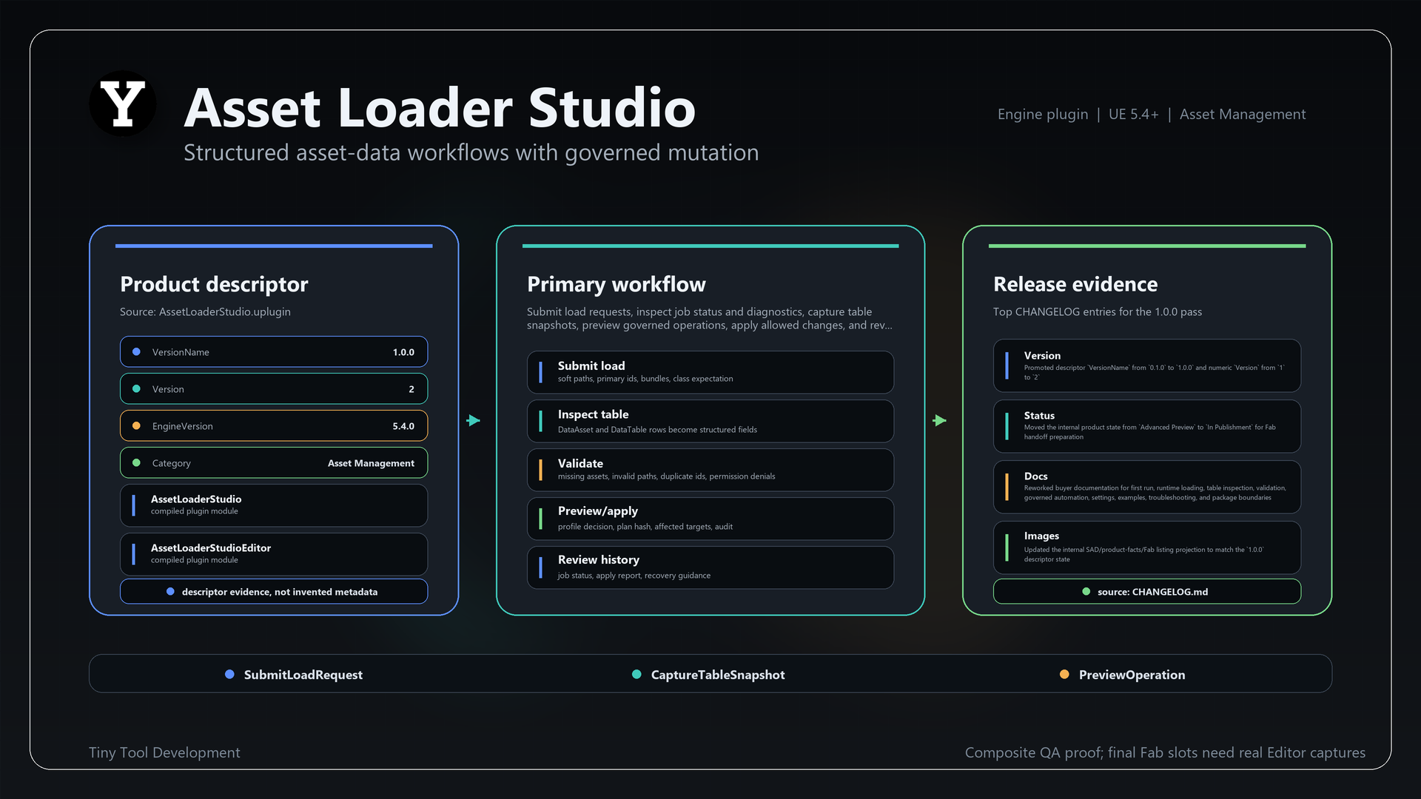Image resolution: width=1421 pixels, height=799 pixels.
Task: Click the blue dot in descriptor evidence pill
Action: pos(170,592)
